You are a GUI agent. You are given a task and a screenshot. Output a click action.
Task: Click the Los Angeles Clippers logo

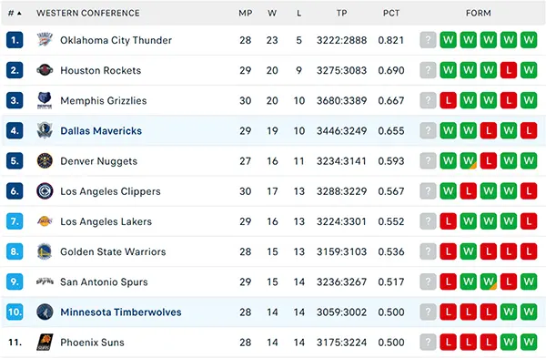pos(45,191)
